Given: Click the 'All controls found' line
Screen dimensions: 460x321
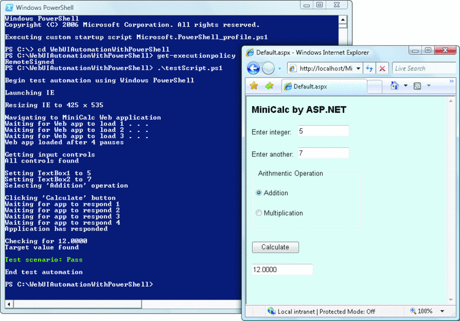Looking at the screenshot, I should point(42,161).
